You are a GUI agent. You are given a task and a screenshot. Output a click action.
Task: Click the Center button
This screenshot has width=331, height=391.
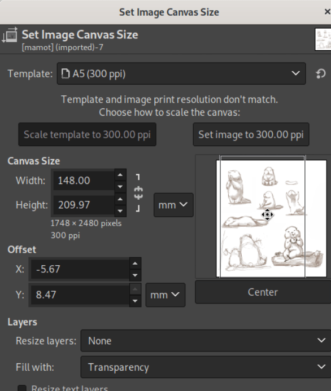coord(263,292)
